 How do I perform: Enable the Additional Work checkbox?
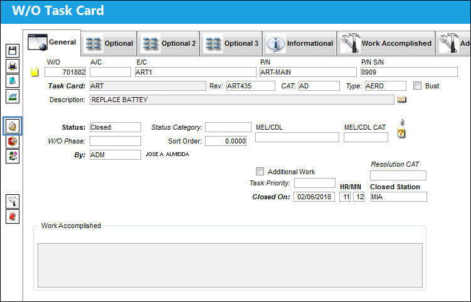(260, 172)
